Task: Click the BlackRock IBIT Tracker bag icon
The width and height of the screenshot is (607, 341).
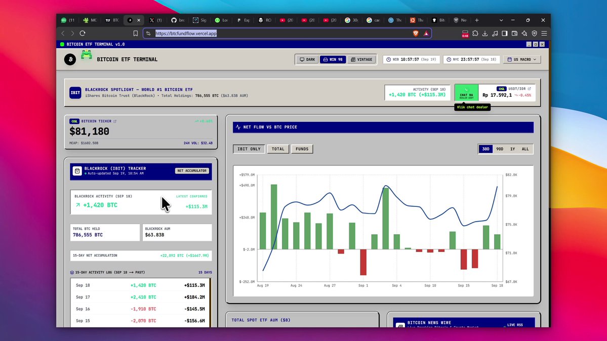Action: click(x=77, y=170)
